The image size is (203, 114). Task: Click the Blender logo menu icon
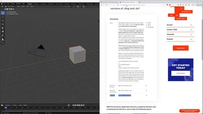pyautogui.click(x=2, y=4)
